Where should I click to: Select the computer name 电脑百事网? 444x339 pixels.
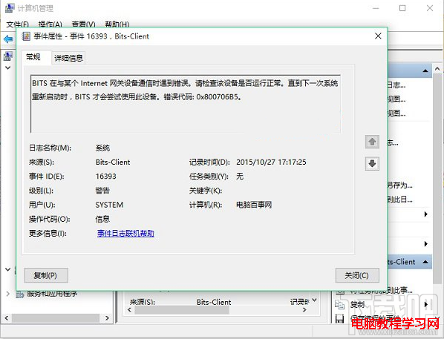pyautogui.click(x=254, y=205)
